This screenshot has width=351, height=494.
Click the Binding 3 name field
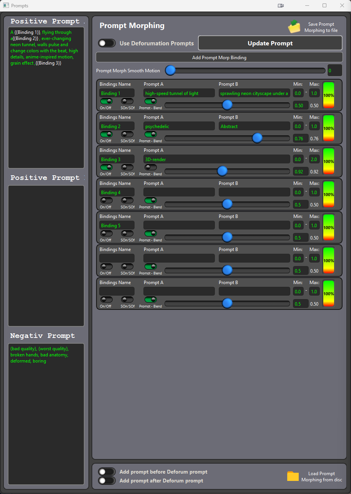pos(117,159)
